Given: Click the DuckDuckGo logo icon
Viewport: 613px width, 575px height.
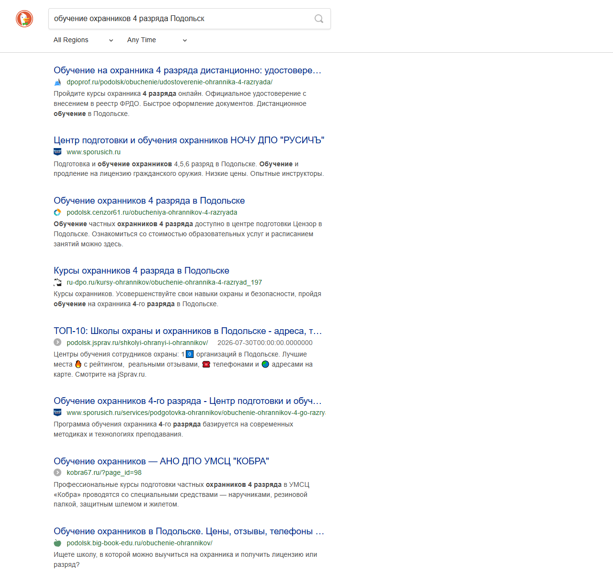Looking at the screenshot, I should (24, 19).
